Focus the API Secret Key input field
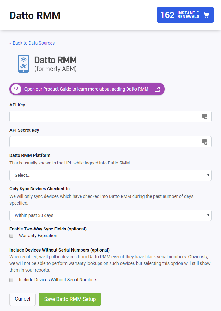Screen dimensions: 221x311 110,142
